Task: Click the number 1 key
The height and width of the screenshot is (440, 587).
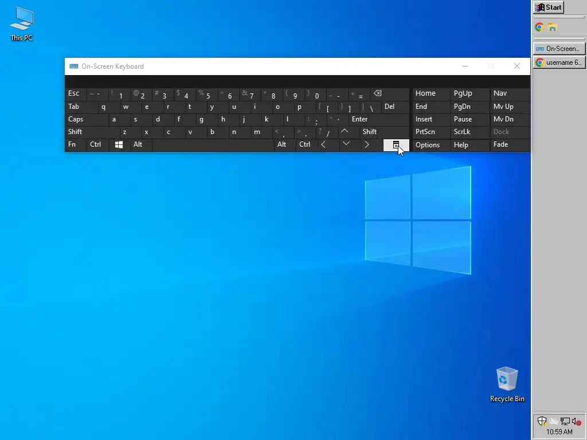Action: 119,93
